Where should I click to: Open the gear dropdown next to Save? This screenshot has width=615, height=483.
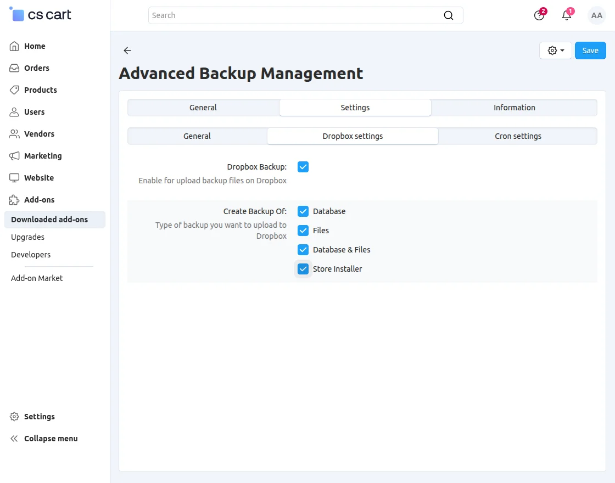(x=555, y=50)
